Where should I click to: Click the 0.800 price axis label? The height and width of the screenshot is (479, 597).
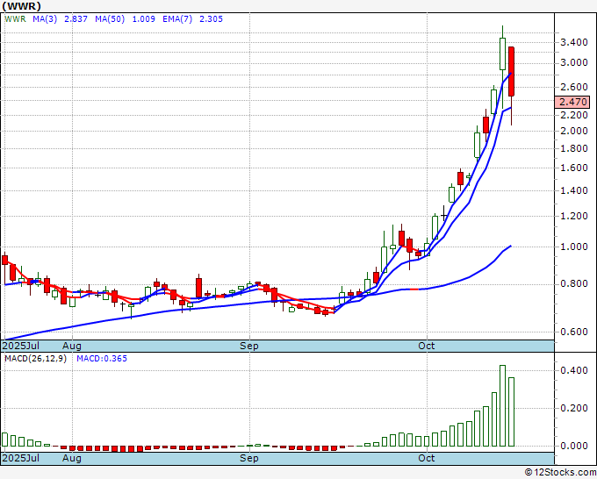[574, 284]
